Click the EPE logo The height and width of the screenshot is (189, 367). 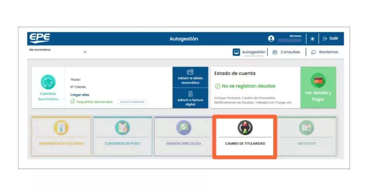click(39, 38)
